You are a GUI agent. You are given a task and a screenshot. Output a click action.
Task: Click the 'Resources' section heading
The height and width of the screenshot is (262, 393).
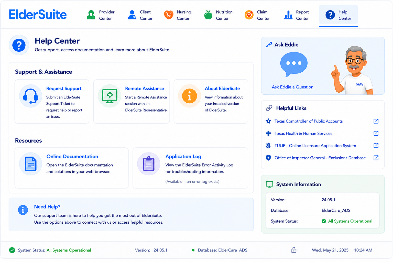pyautogui.click(x=28, y=141)
